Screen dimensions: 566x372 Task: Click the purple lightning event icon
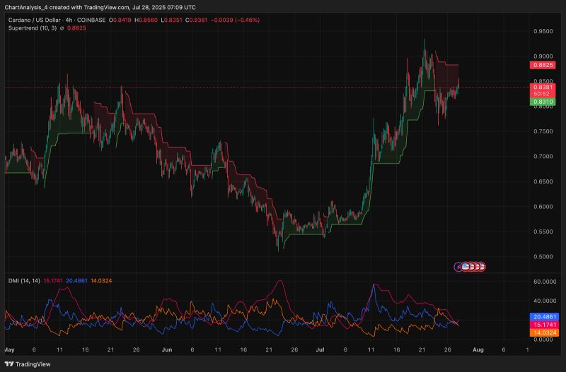point(458,266)
